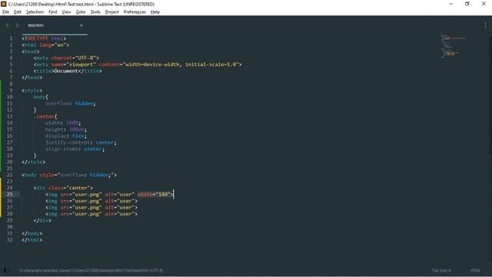Viewport: 492px width, 277px height.
Task: Click width: 100% property
Action: pos(63,123)
